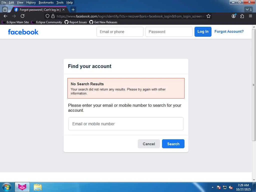
Task: Click the muted volume tray icon
Action: [231, 187]
